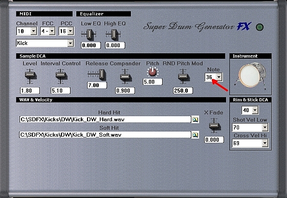
Task: Click the Pitch value field 5.00
Action: pyautogui.click(x=152, y=82)
